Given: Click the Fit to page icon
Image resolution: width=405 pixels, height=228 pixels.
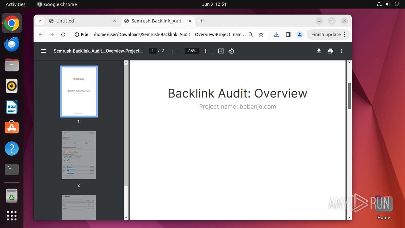Looking at the screenshot, I should point(221,51).
